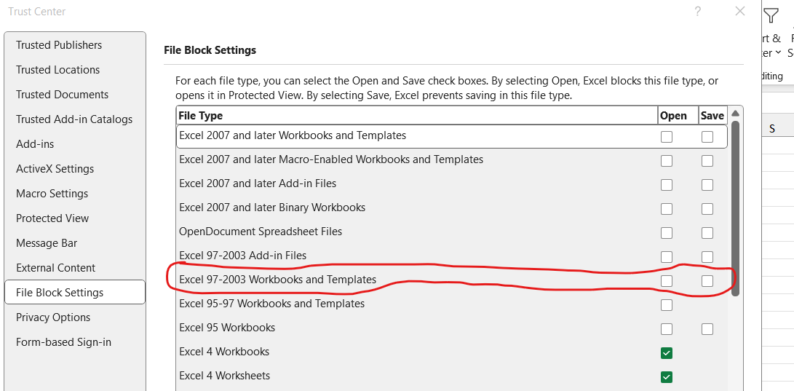Screen dimensions: 794x391
Task: Check Save for Excel 97-2003 Workbooks and Templates
Action: [x=707, y=280]
